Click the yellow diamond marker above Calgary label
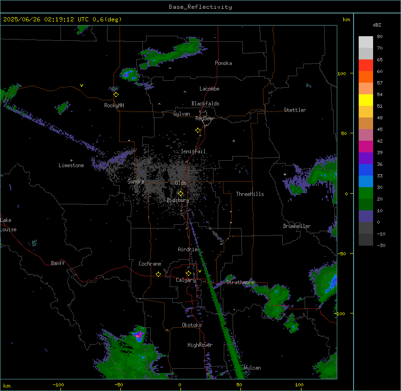This screenshot has height=391, width=401. pyautogui.click(x=188, y=274)
